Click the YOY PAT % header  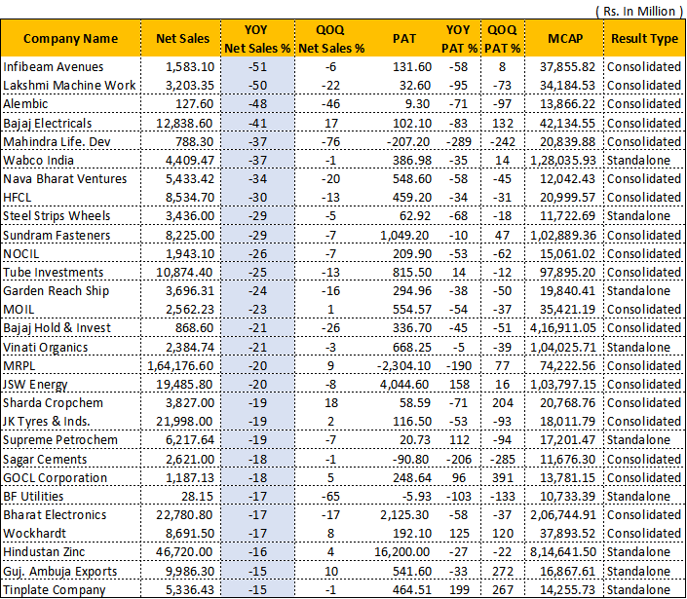[x=459, y=39]
